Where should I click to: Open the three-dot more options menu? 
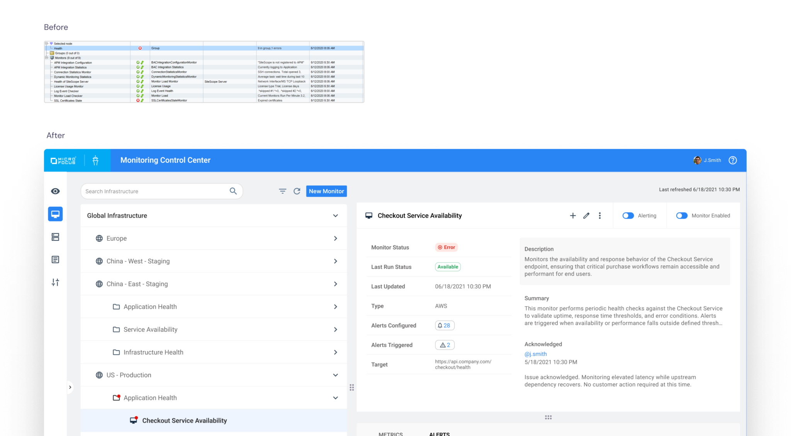pos(599,216)
